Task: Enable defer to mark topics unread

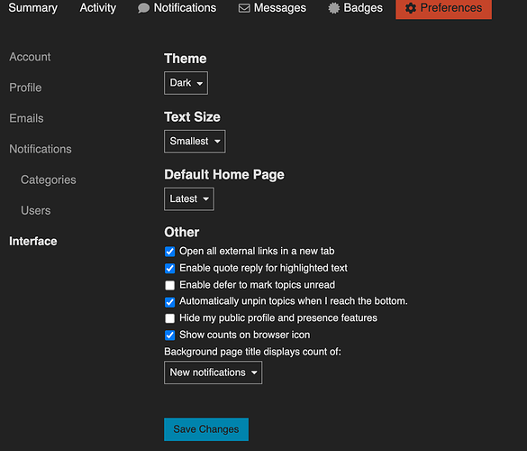Action: [x=169, y=285]
